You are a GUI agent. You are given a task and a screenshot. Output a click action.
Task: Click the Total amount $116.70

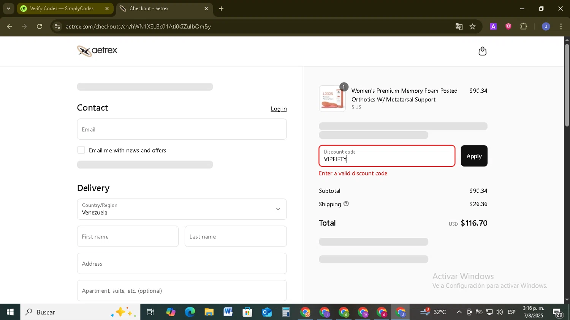(x=474, y=223)
